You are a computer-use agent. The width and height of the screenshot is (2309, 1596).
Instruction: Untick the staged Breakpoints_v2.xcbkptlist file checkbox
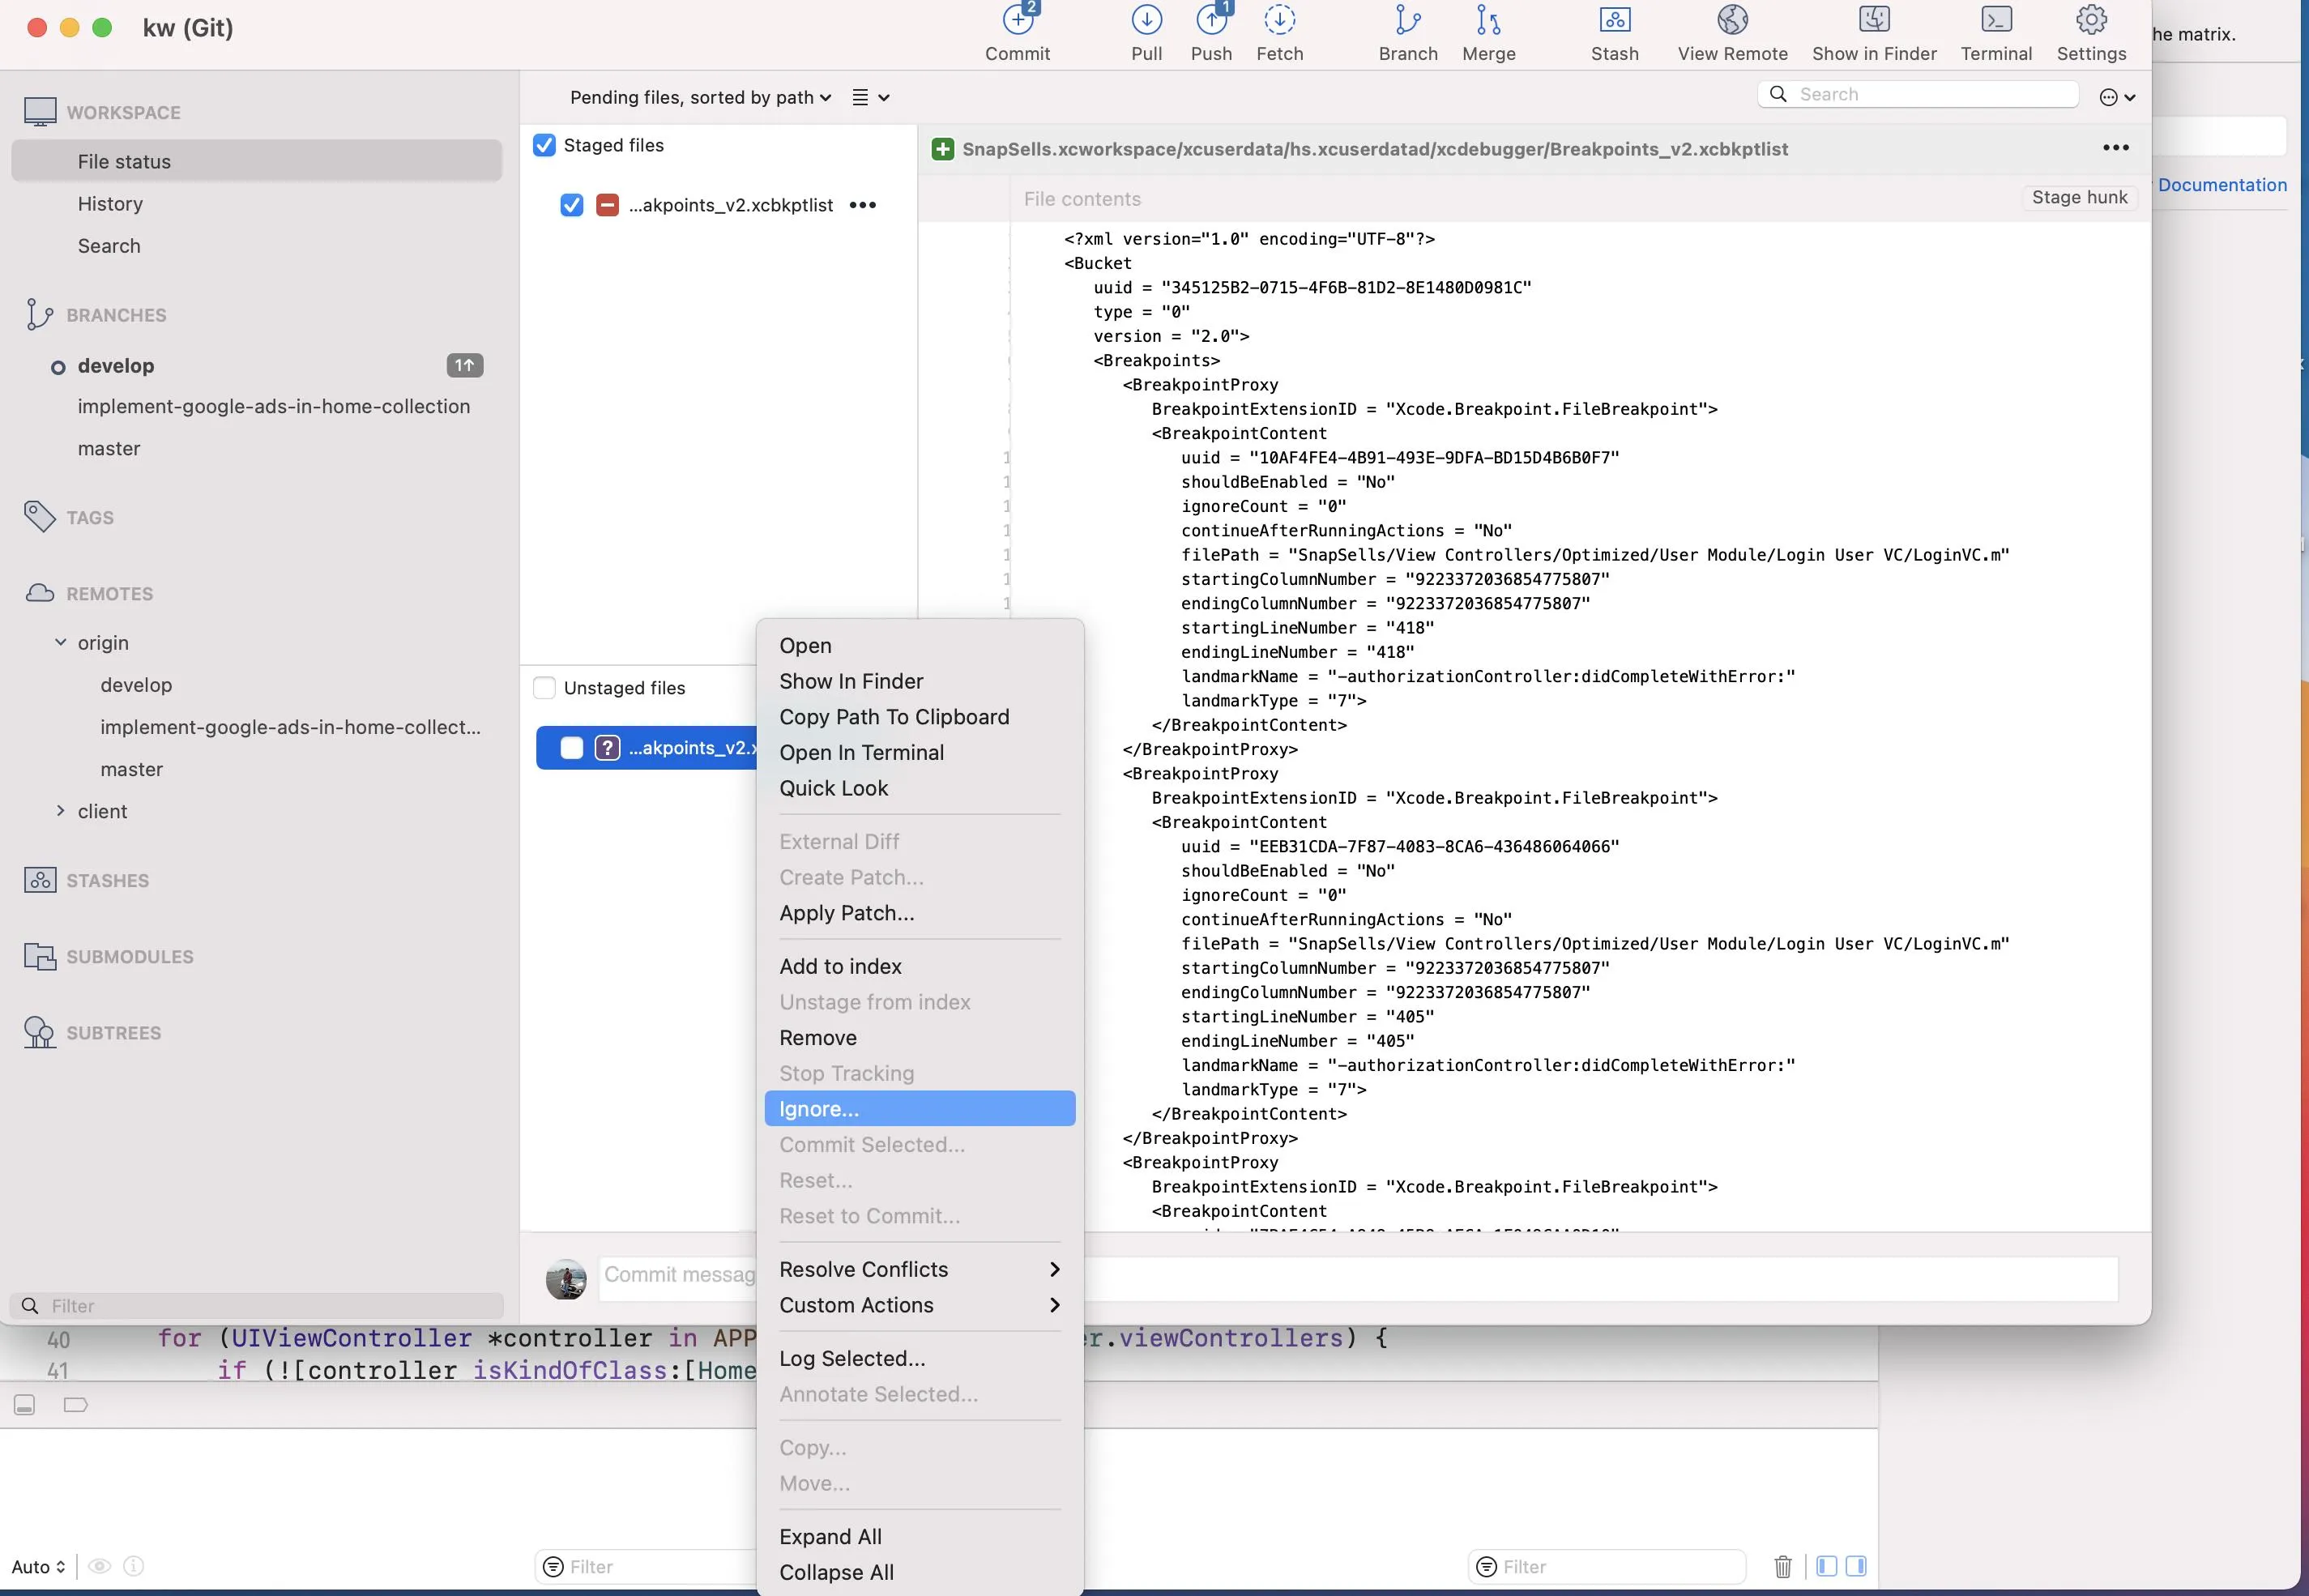(x=572, y=205)
